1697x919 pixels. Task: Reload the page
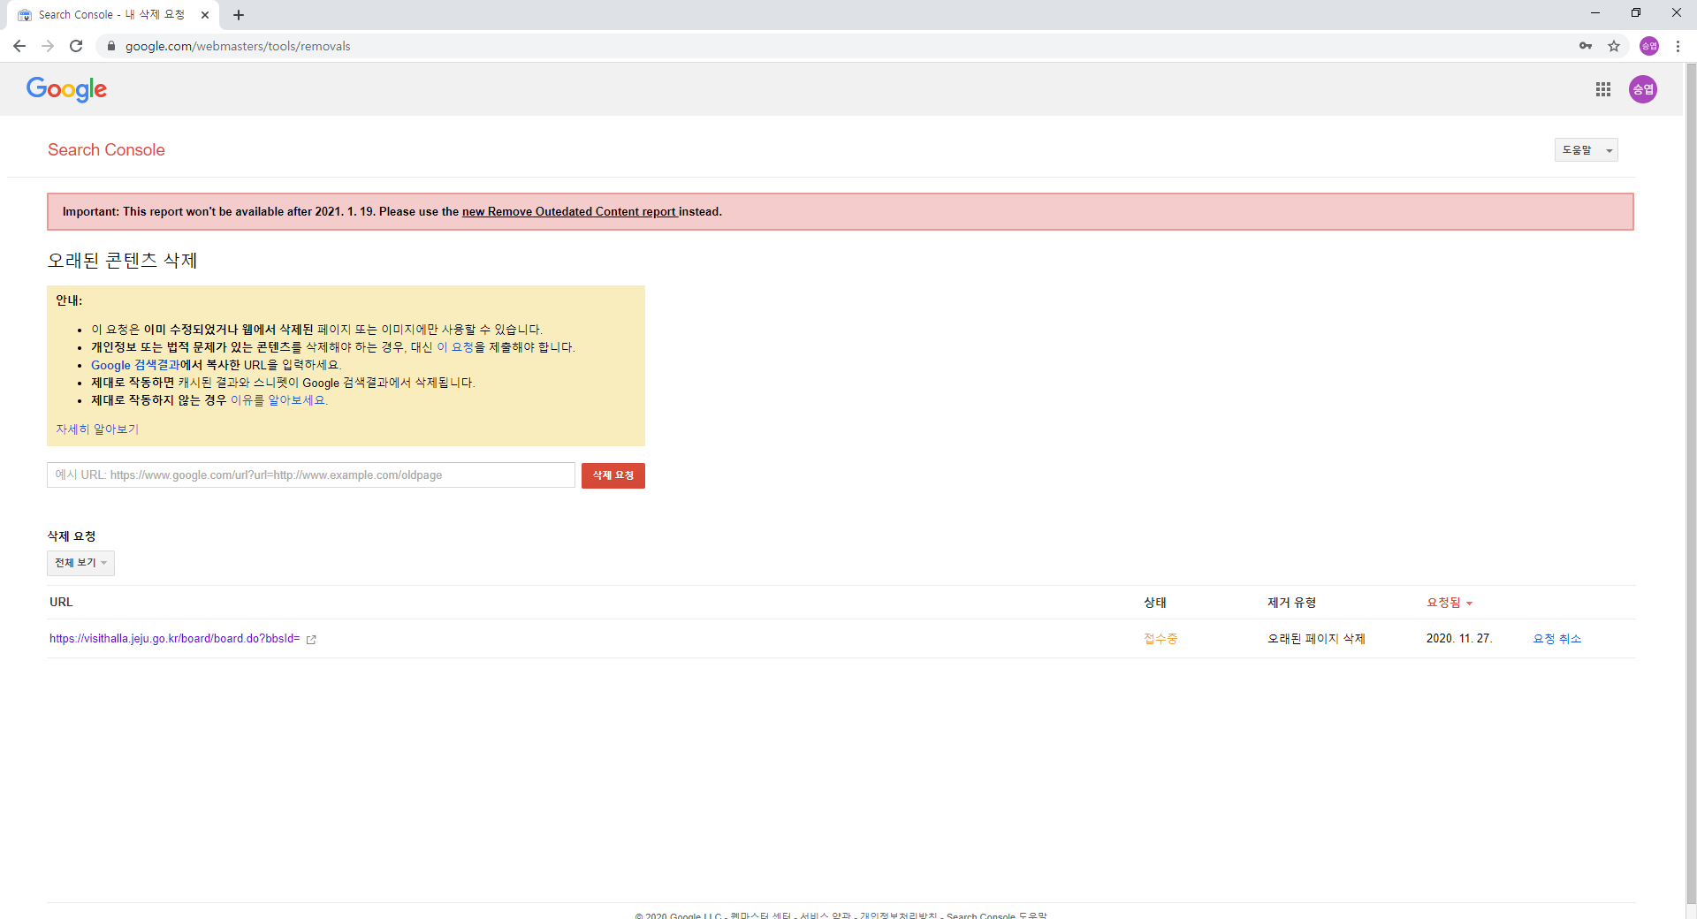76,46
